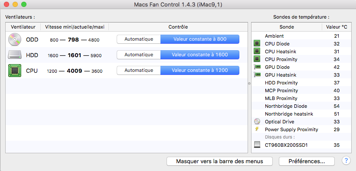Click the Sonde column header
This screenshot has width=356, height=171.
pos(287,27)
